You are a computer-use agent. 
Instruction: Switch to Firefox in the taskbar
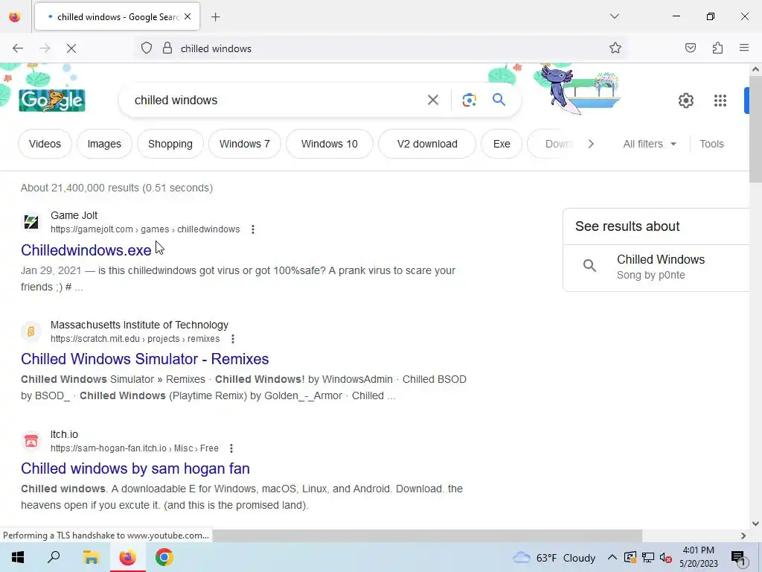pos(127,557)
